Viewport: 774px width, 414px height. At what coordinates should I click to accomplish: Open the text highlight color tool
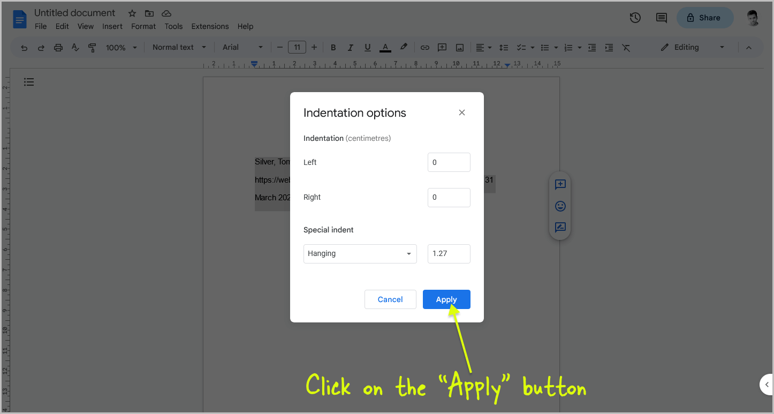(404, 47)
